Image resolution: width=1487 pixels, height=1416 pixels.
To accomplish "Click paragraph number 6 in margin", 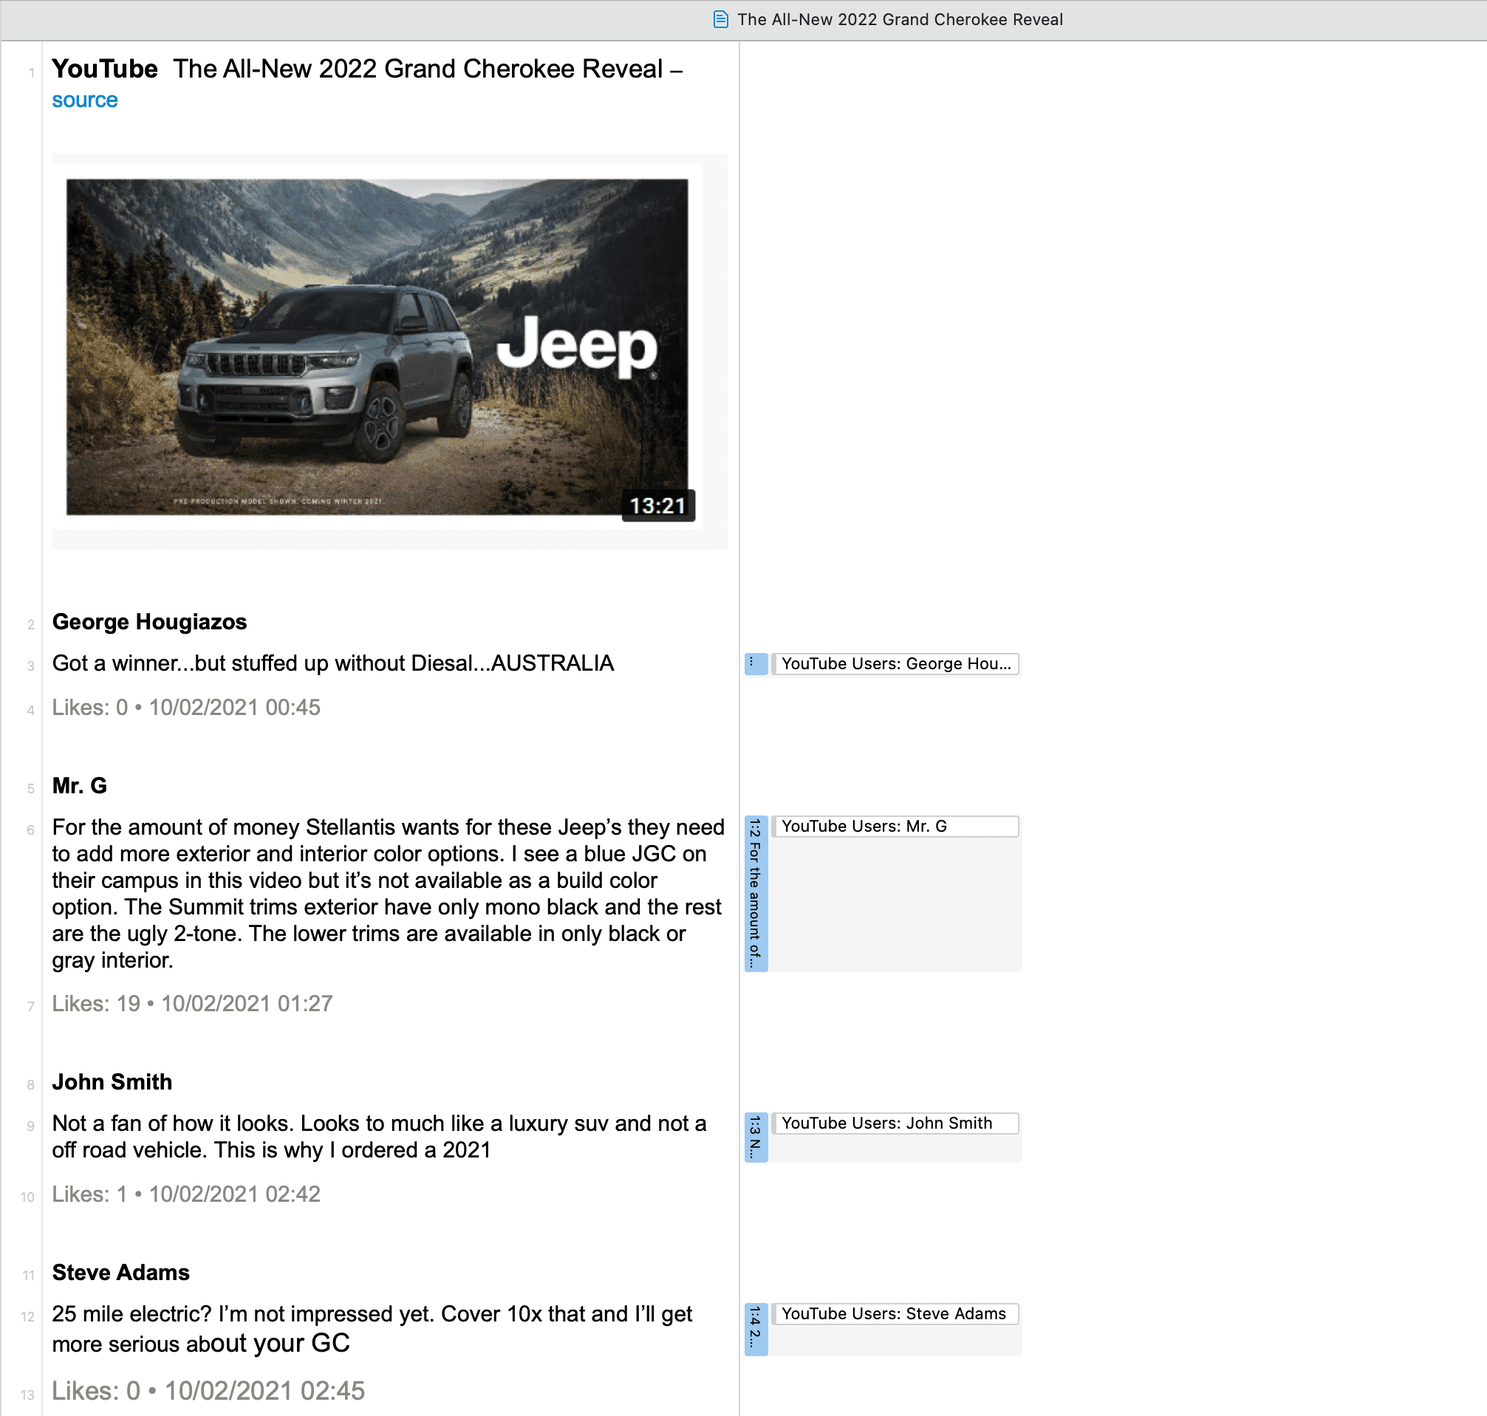I will pyautogui.click(x=30, y=830).
